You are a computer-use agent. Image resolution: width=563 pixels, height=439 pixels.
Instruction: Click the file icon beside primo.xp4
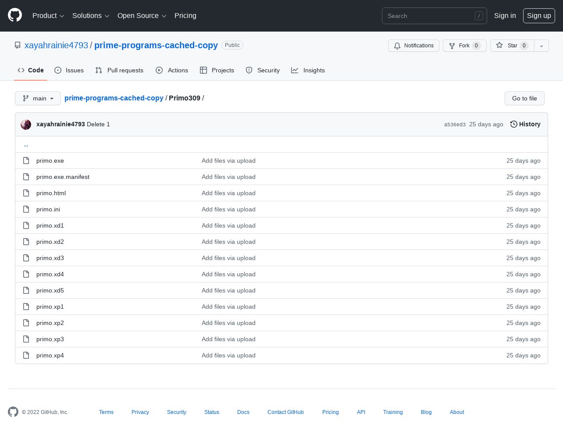pyautogui.click(x=26, y=355)
